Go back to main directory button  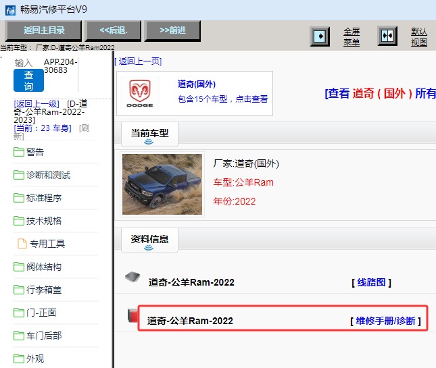[44, 30]
